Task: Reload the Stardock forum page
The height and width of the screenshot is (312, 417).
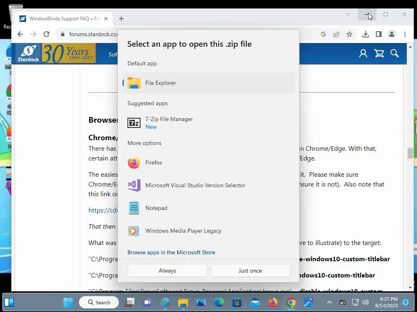Action: (46, 34)
